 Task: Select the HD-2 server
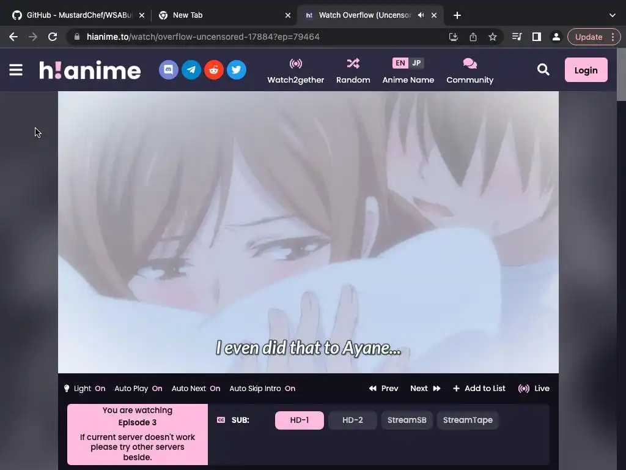[x=353, y=420]
